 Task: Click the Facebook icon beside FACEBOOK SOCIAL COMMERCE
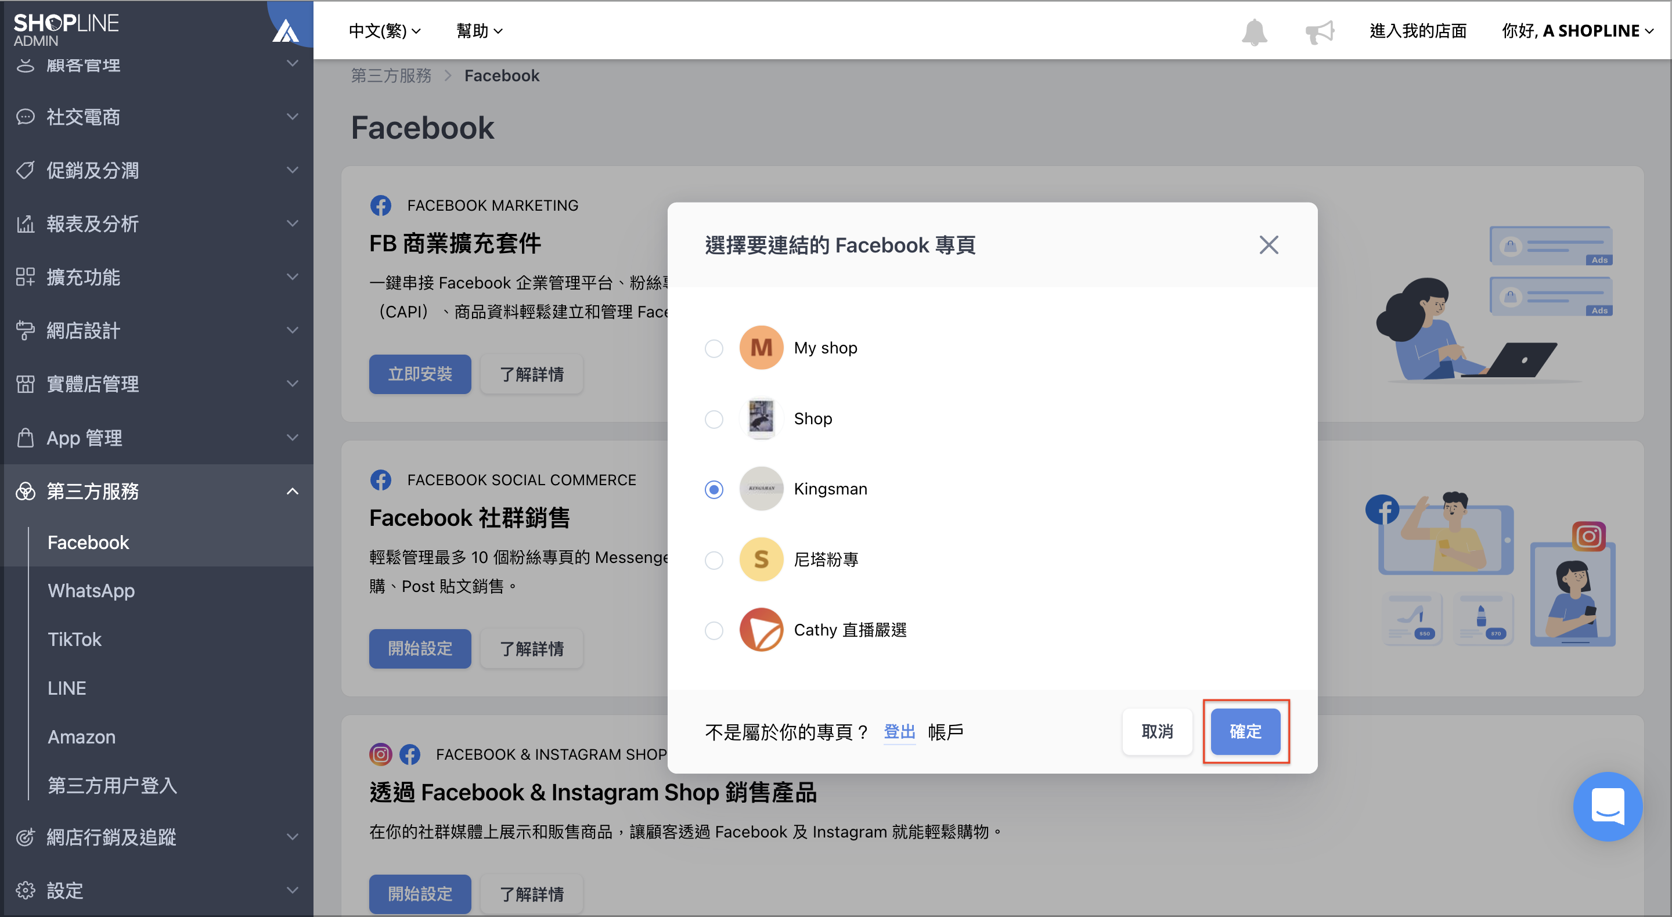(380, 480)
